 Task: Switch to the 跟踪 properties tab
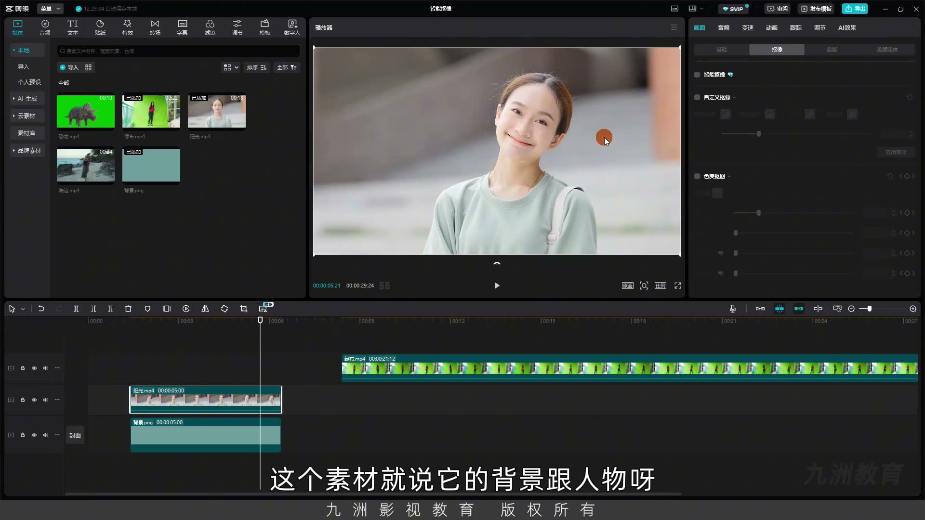pyautogui.click(x=795, y=28)
